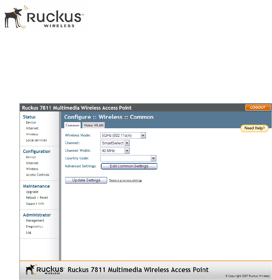Open Support Info under Maintenance
The image size is (272, 280).
coord(35,204)
